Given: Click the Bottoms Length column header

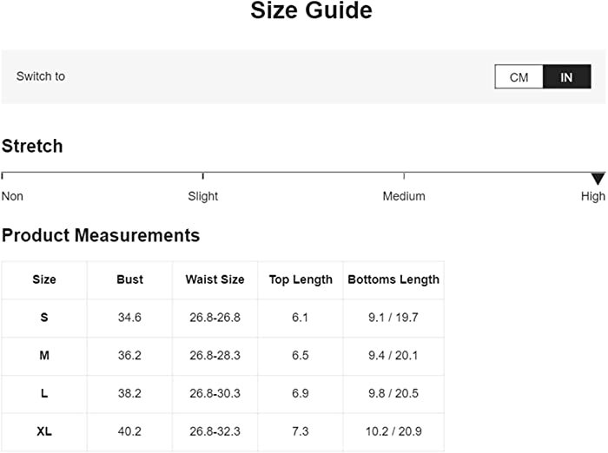Looking at the screenshot, I should point(393,279).
